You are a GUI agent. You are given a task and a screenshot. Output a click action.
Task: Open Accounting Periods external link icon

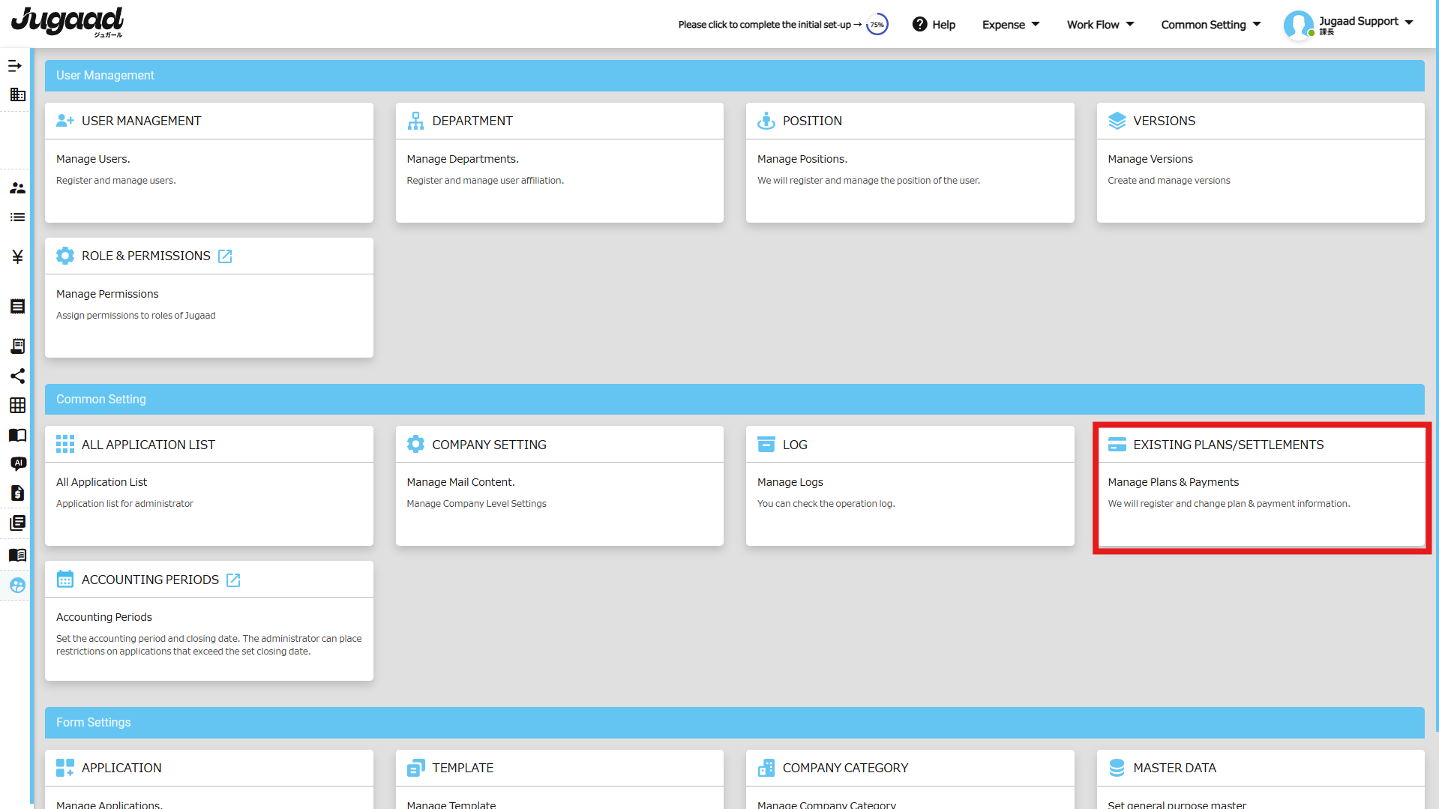coord(233,580)
